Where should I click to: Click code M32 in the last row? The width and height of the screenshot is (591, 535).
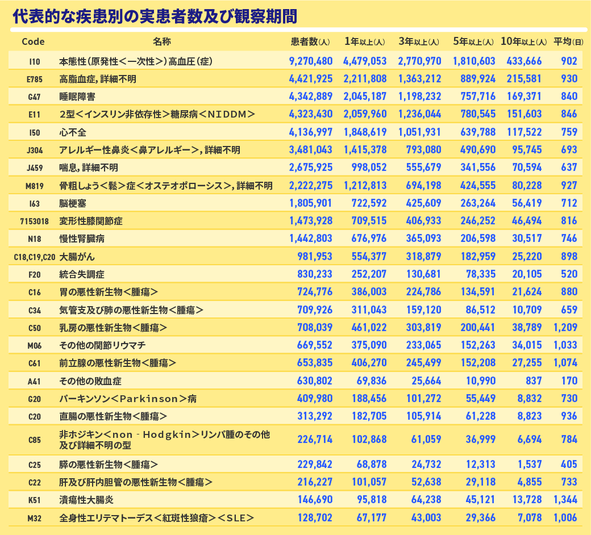tap(34, 518)
